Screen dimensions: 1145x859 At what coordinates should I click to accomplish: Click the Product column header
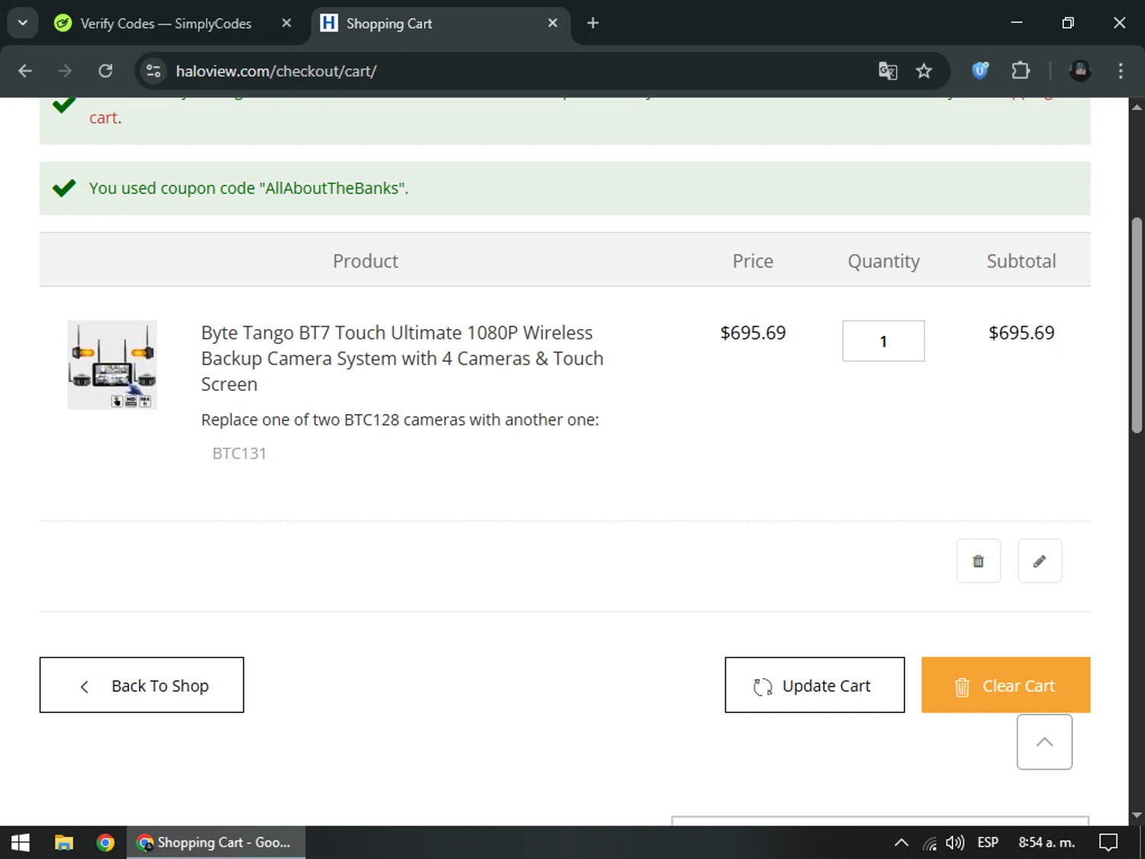[x=366, y=261]
